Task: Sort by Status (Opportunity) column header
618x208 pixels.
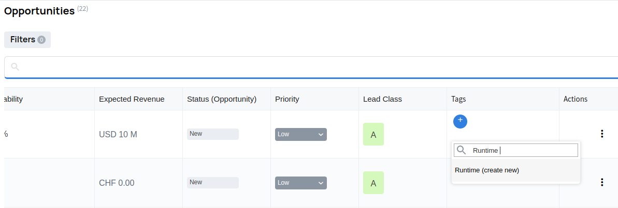Action: [x=222, y=99]
